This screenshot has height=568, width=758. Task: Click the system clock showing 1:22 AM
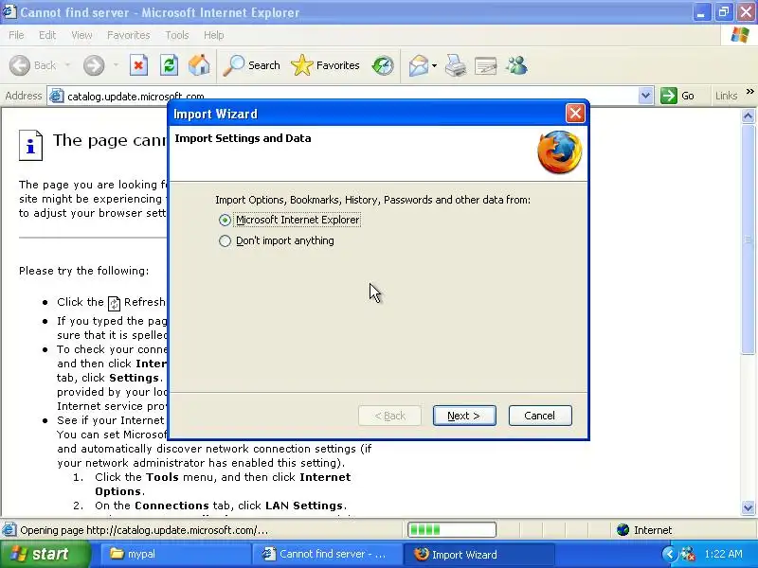pos(724,554)
